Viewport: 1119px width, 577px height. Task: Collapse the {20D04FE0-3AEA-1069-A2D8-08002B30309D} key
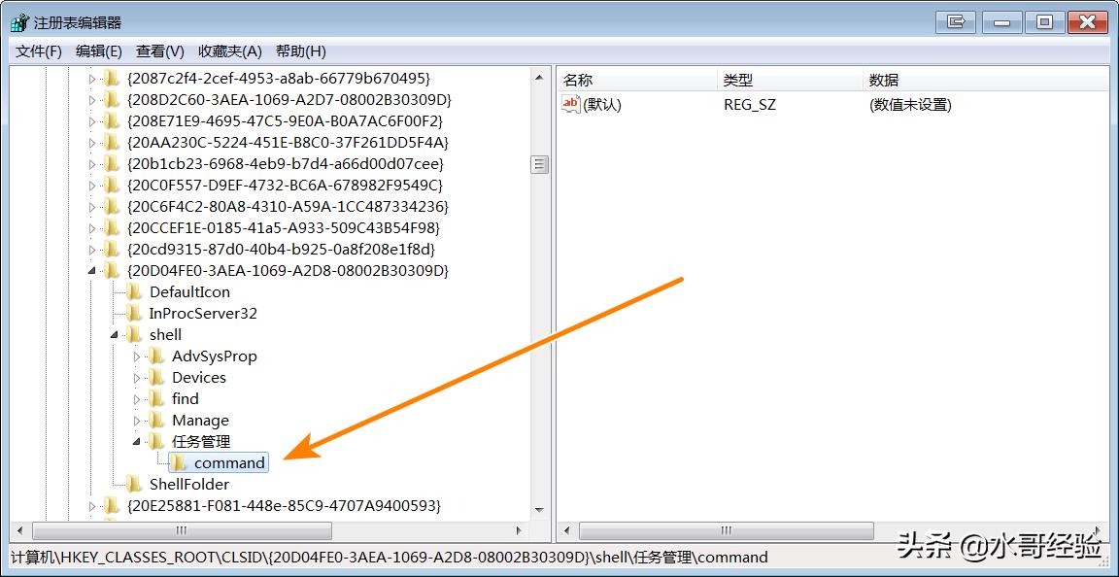[91, 271]
